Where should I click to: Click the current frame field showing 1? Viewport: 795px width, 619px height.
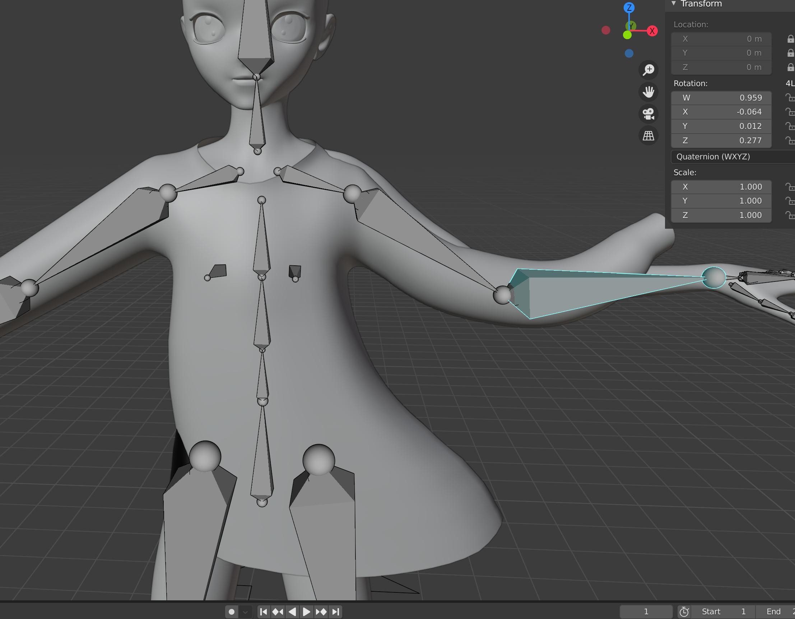pyautogui.click(x=646, y=612)
